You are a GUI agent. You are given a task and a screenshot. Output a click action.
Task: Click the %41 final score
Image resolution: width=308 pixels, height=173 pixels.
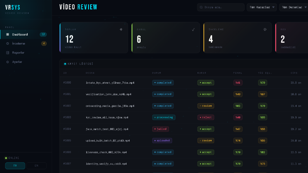click(x=238, y=83)
